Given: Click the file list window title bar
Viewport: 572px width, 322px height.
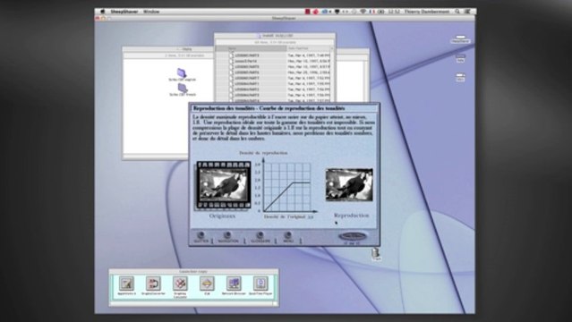Looking at the screenshot, I should point(274,36).
